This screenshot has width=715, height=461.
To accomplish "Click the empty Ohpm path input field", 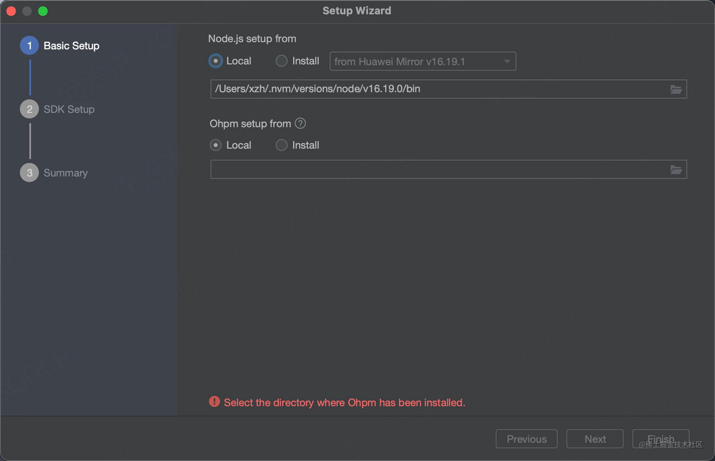I will tap(448, 169).
